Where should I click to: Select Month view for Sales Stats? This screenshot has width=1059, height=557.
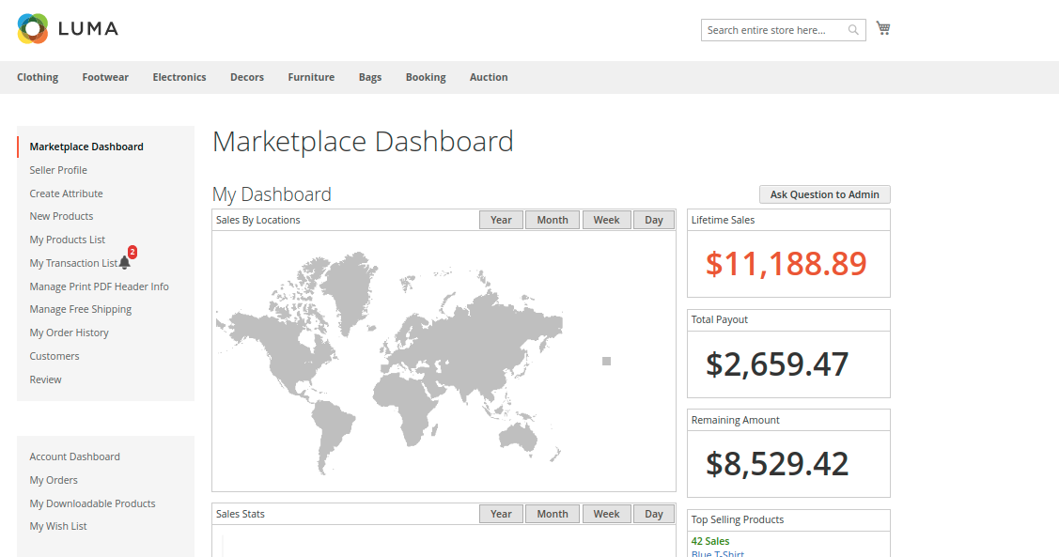pyautogui.click(x=552, y=514)
